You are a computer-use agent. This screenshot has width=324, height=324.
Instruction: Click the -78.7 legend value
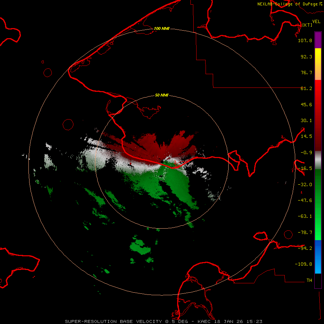pos(305,233)
